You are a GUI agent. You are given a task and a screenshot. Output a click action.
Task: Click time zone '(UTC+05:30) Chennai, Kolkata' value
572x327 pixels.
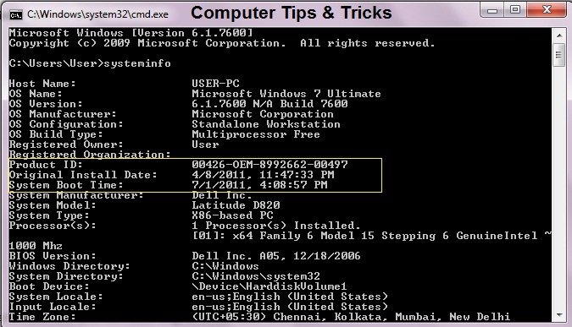pos(351,317)
